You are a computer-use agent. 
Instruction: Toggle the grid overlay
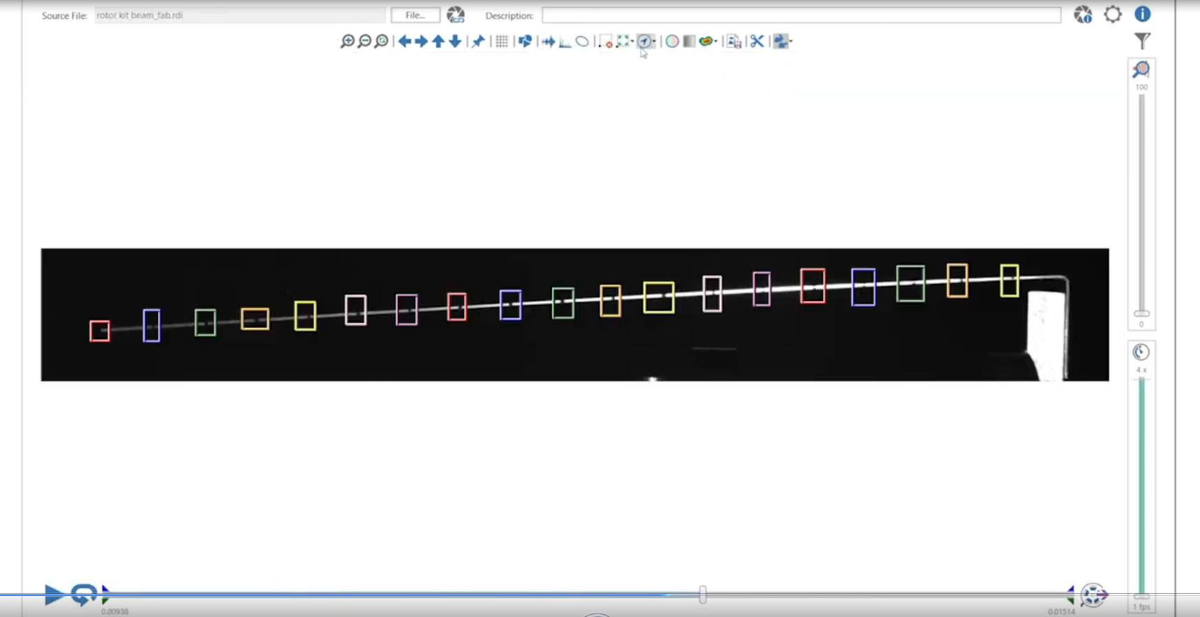click(x=502, y=41)
